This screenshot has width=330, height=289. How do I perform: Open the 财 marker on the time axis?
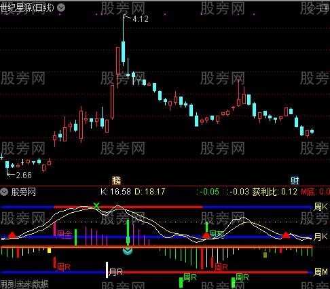tap(295, 181)
